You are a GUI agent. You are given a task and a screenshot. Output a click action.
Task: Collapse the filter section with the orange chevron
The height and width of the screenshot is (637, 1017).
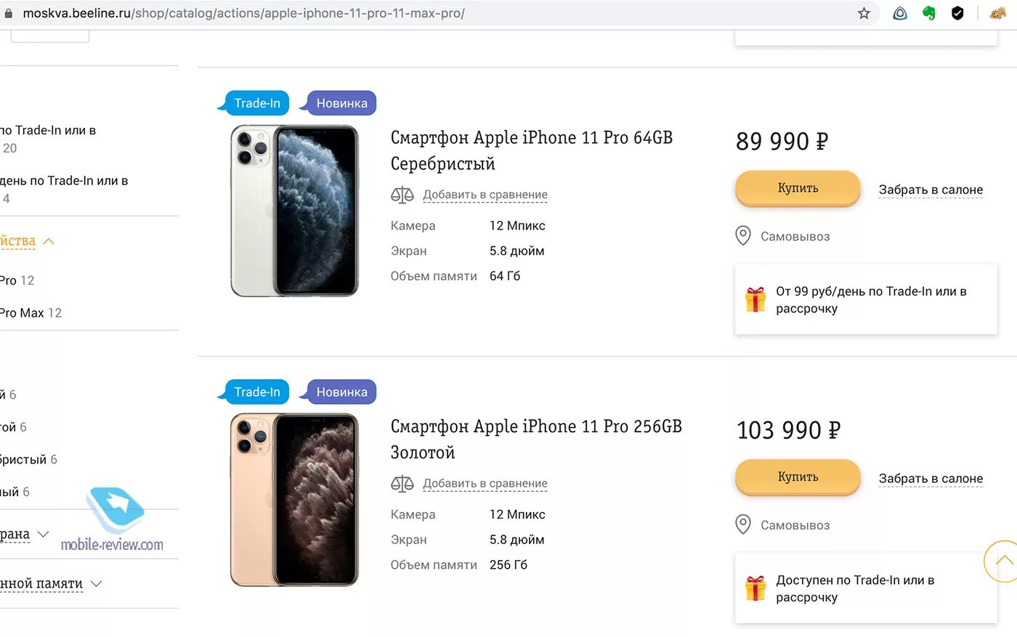point(49,241)
